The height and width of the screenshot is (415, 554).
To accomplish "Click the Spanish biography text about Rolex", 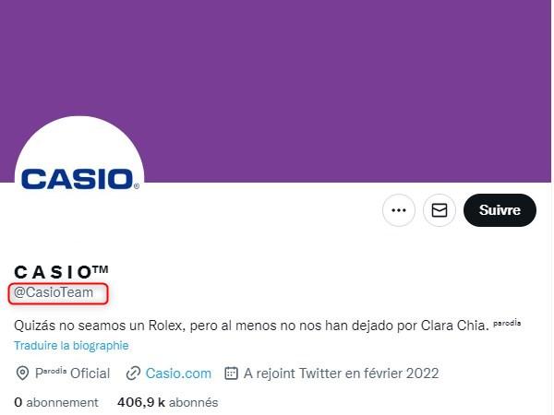I will 251,326.
